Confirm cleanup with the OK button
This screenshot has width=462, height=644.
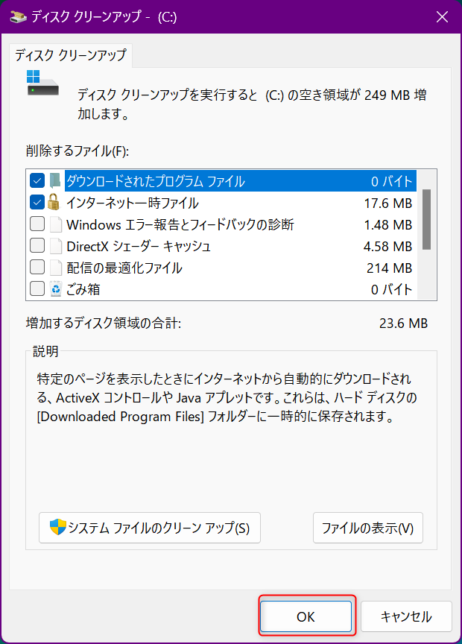tap(306, 616)
